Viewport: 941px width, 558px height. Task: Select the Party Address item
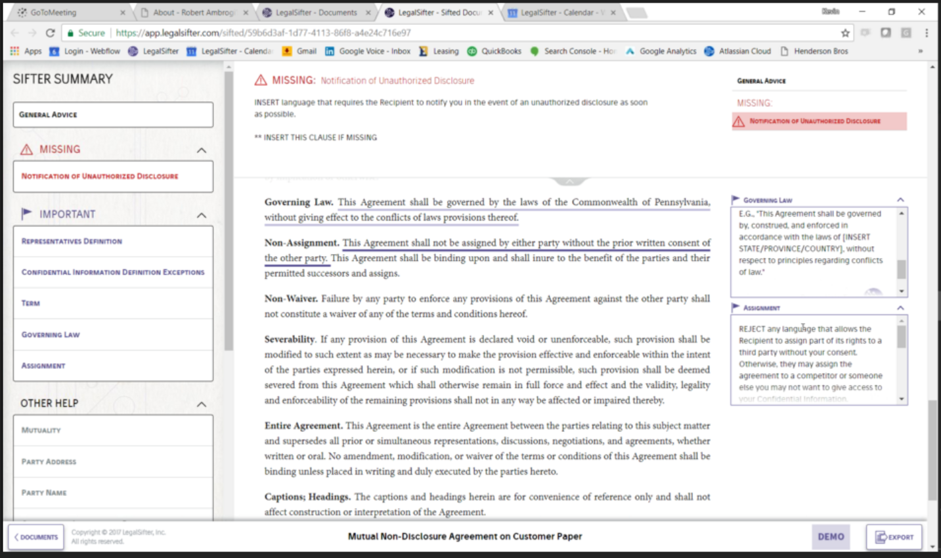[x=113, y=461]
